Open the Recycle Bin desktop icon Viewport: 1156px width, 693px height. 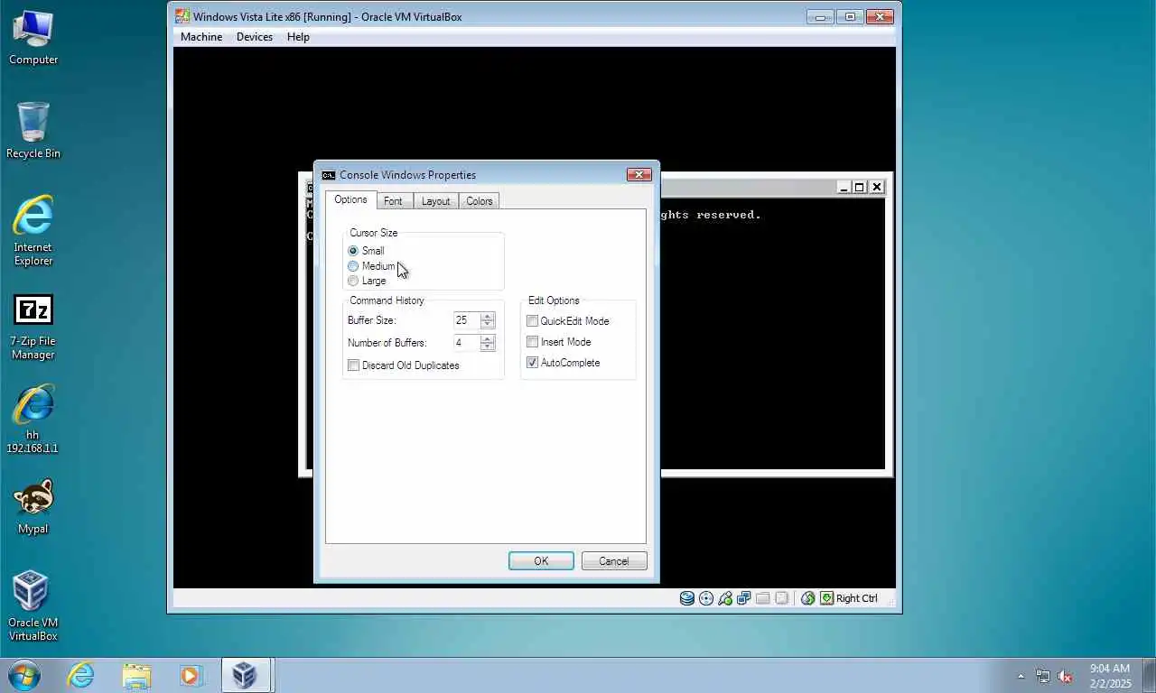[33, 131]
